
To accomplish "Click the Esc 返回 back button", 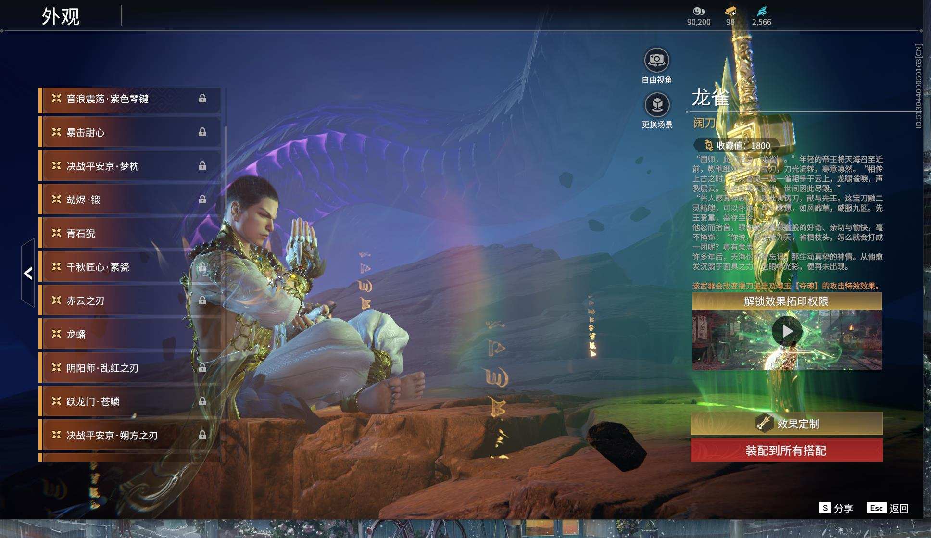I will (x=888, y=508).
